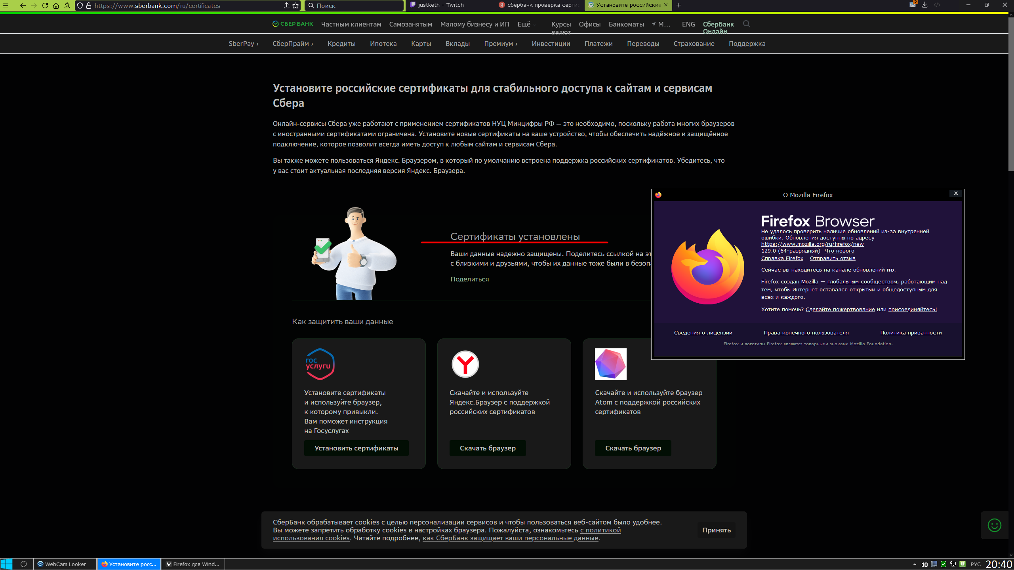Show hidden tray icons arrow
Viewport: 1014px width, 570px height.
click(915, 564)
